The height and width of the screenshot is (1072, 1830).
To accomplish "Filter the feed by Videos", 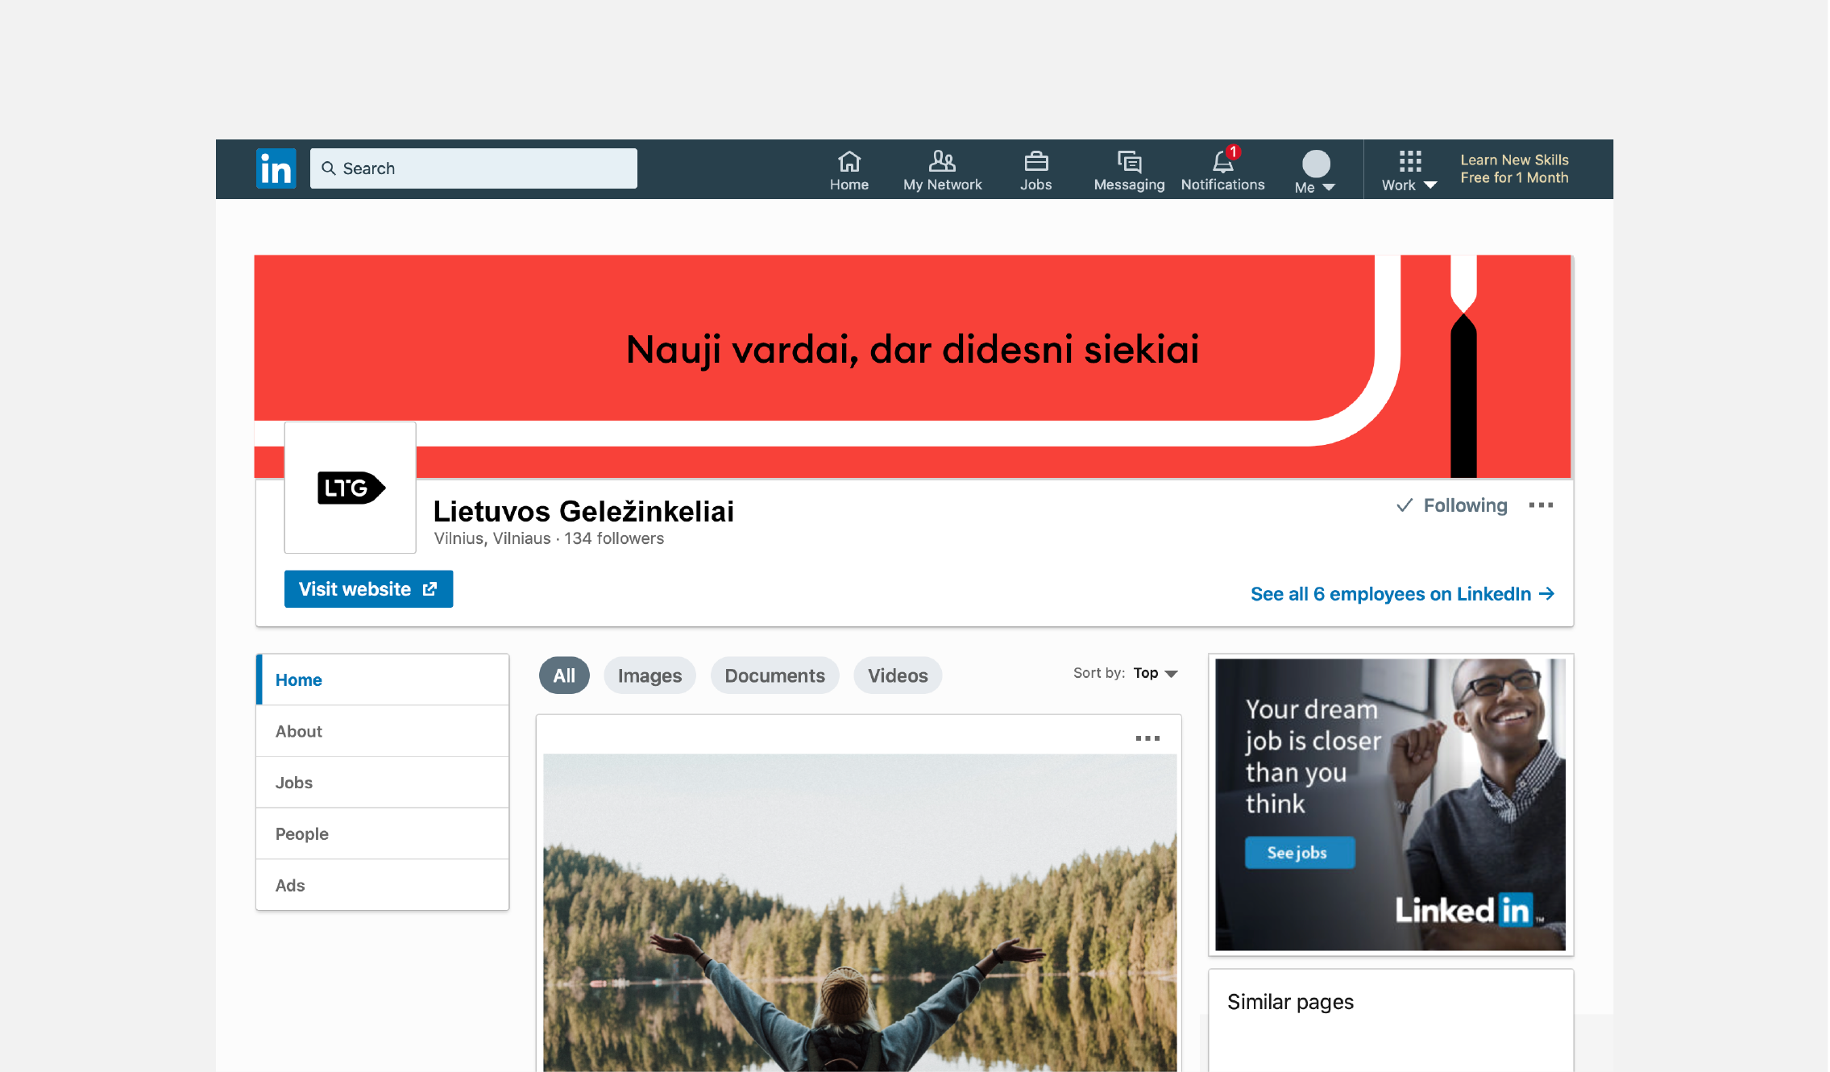I will [897, 675].
